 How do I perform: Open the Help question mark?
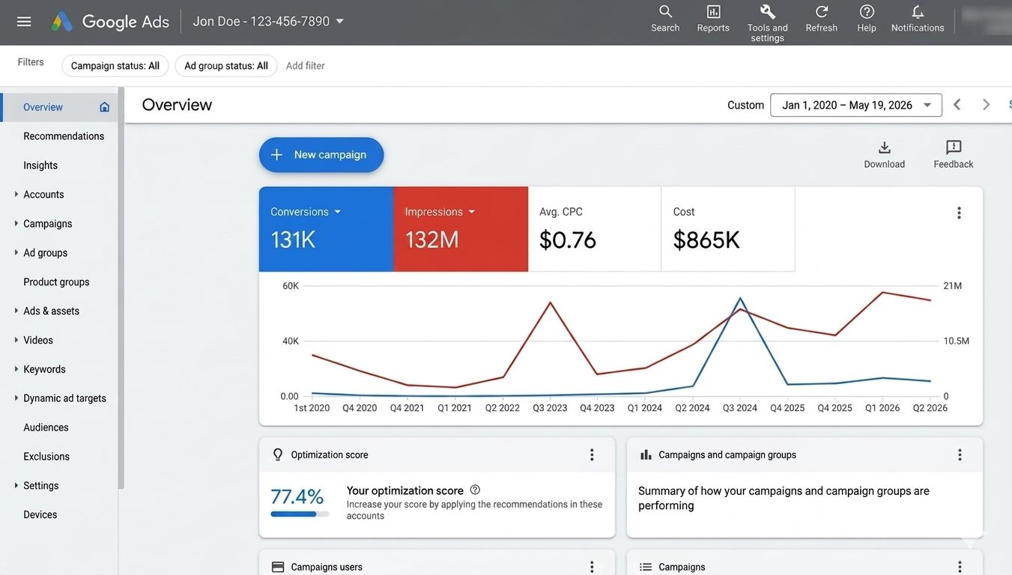tap(867, 12)
